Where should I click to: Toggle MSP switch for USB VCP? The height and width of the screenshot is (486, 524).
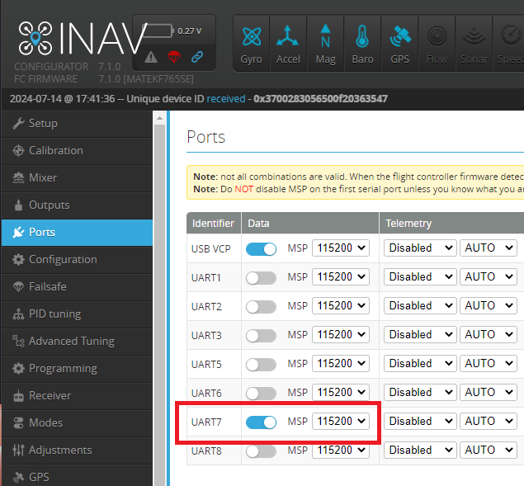point(261,249)
